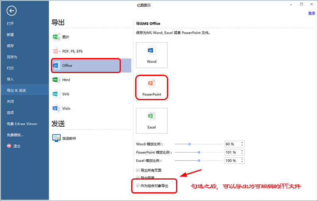Choose 关闭 in the sidebar
The image size is (318, 201).
click(10, 102)
